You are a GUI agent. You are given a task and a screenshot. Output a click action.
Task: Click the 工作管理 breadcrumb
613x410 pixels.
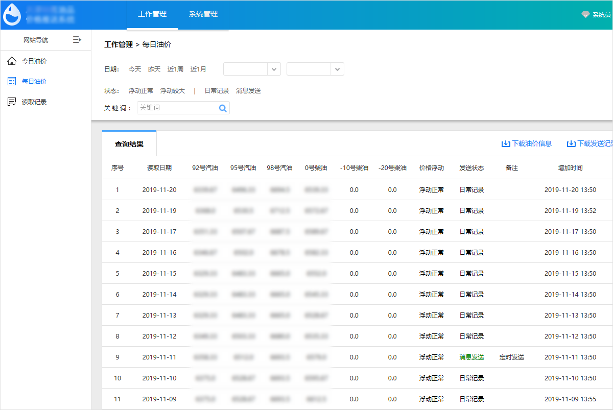click(x=119, y=45)
